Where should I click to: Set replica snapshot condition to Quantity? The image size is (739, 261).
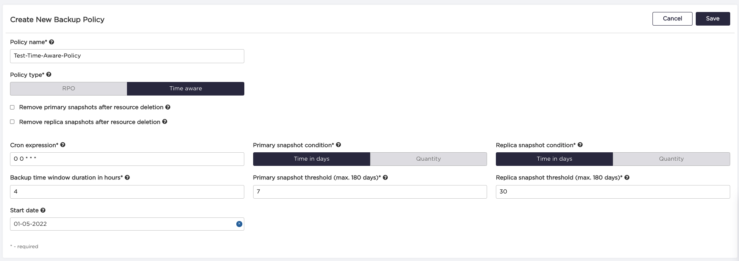pyautogui.click(x=671, y=159)
